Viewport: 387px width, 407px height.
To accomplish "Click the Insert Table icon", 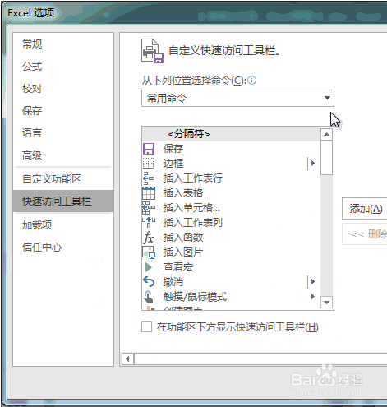I will click(x=149, y=193).
